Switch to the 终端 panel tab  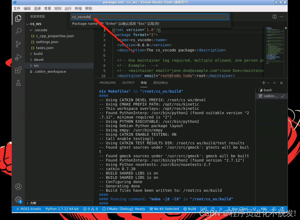[x=144, y=83]
